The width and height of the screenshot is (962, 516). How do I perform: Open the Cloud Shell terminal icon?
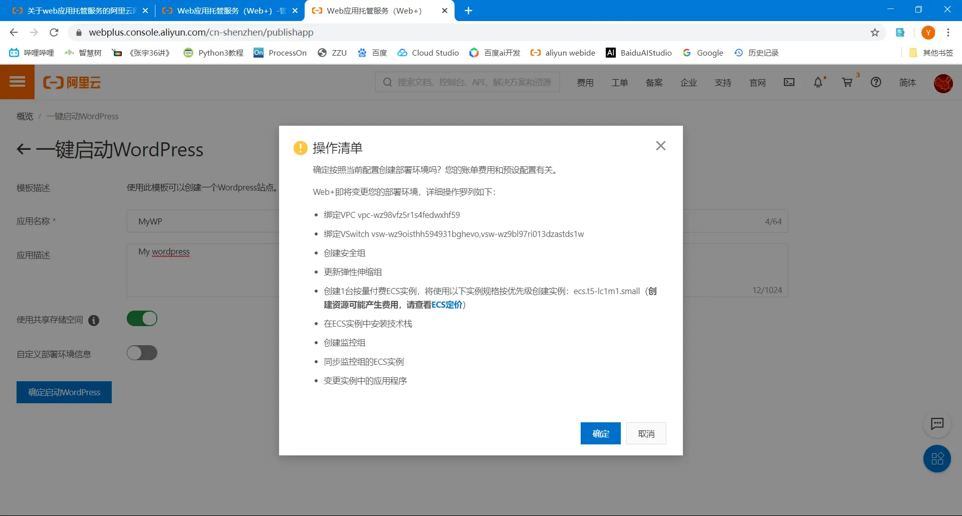[x=789, y=82]
